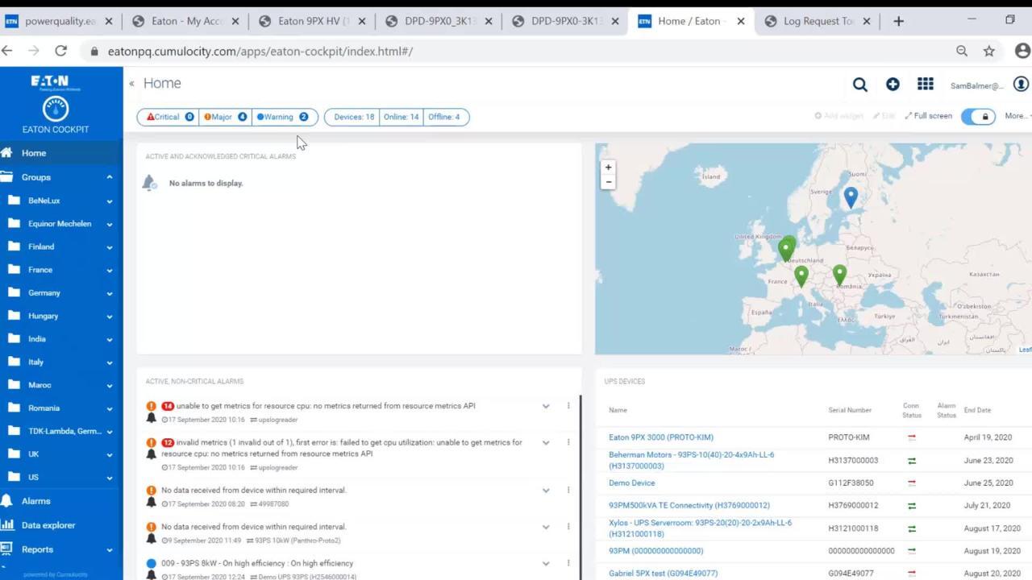Filter by Warning alarms badge

(283, 117)
